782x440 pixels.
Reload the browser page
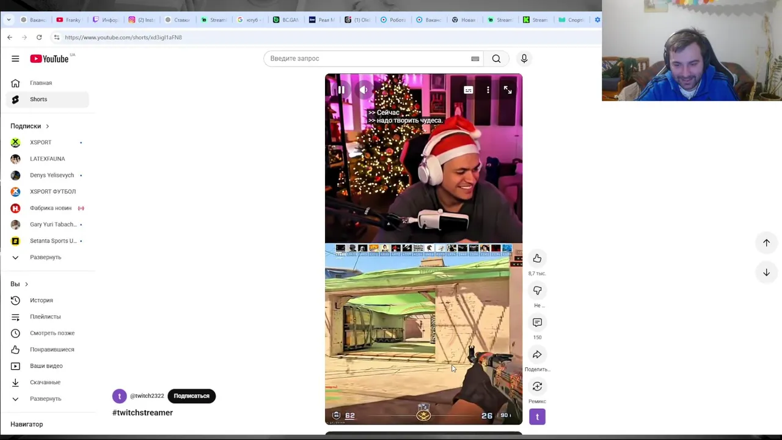coord(39,37)
